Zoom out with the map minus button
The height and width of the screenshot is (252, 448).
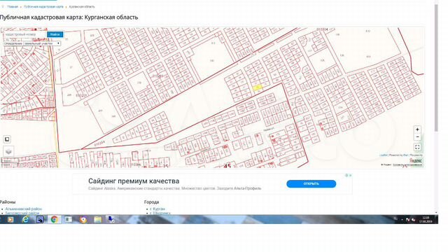pos(417,137)
